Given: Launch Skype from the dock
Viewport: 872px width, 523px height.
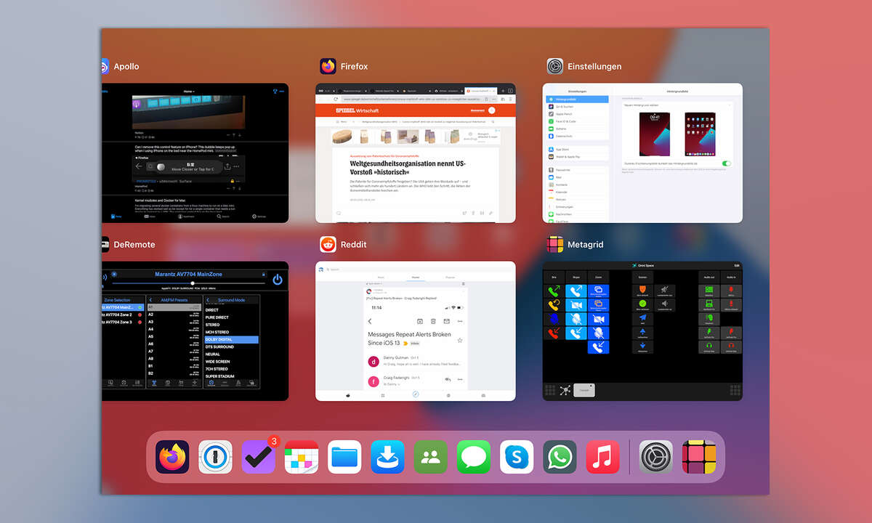Looking at the screenshot, I should click(x=517, y=457).
